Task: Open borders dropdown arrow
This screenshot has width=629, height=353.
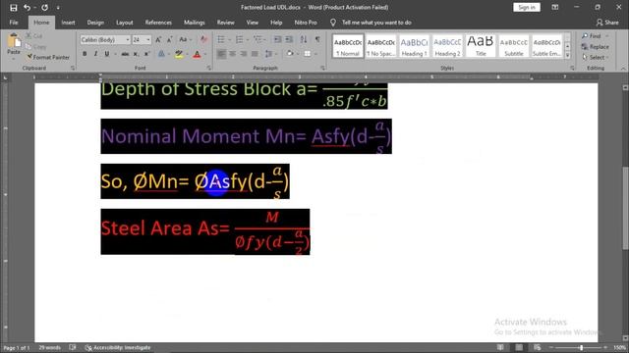Action: (316, 54)
